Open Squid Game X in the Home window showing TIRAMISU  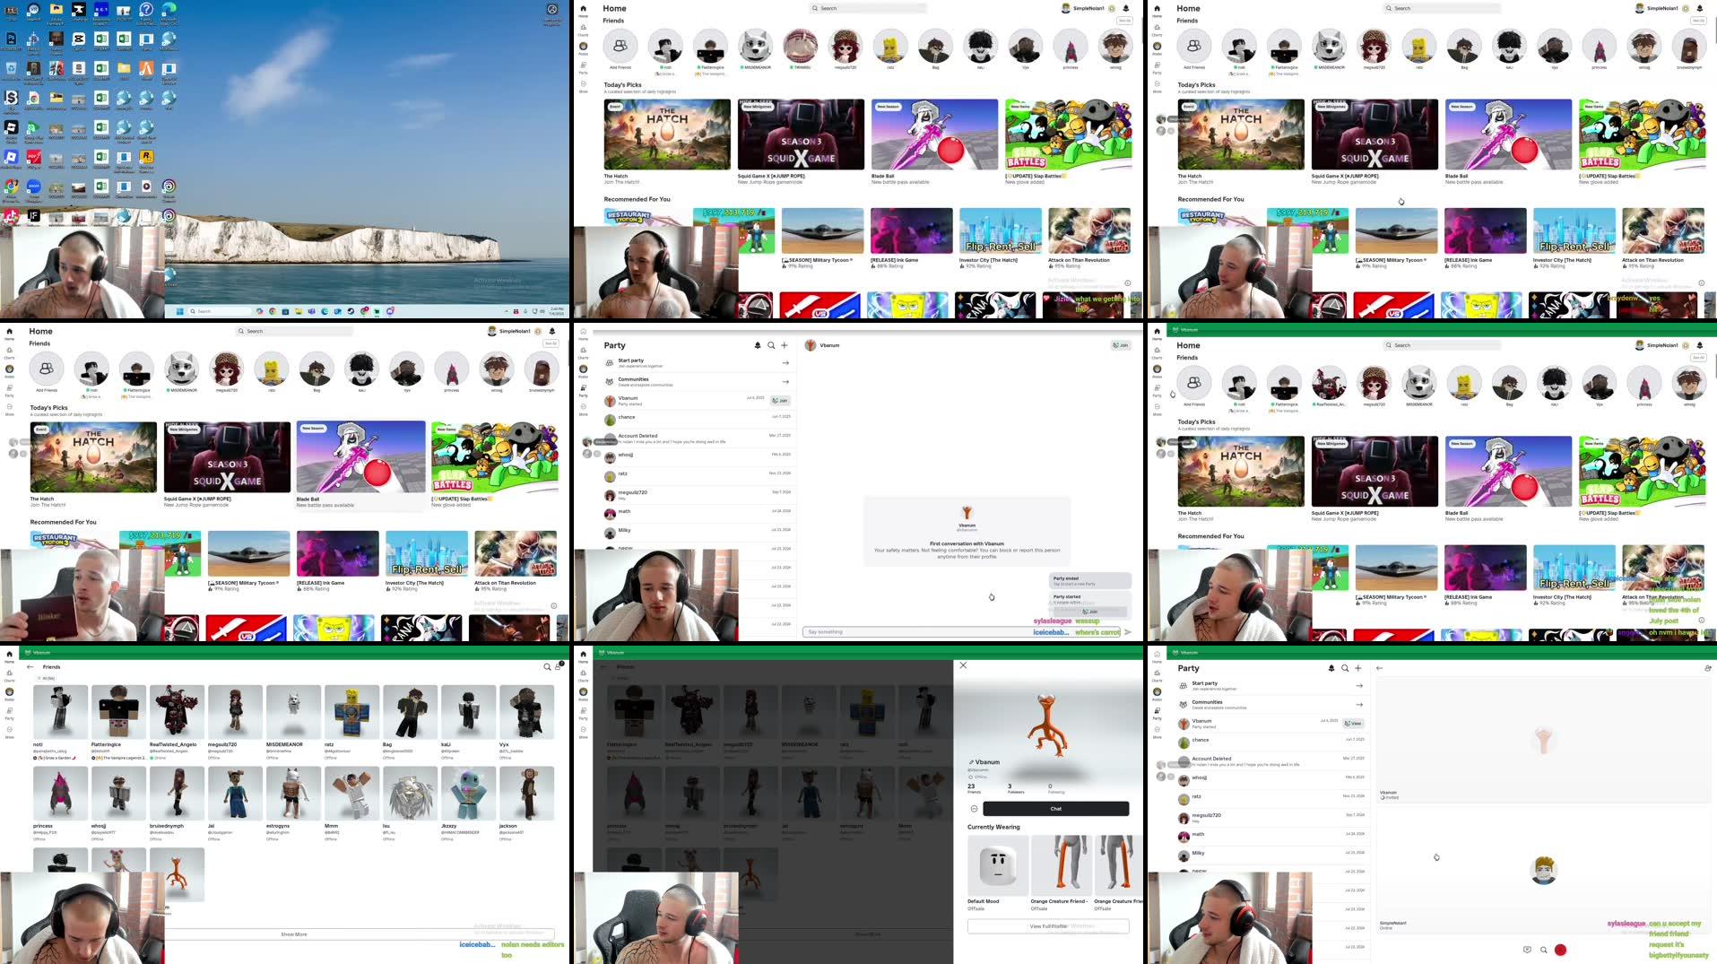click(x=801, y=141)
